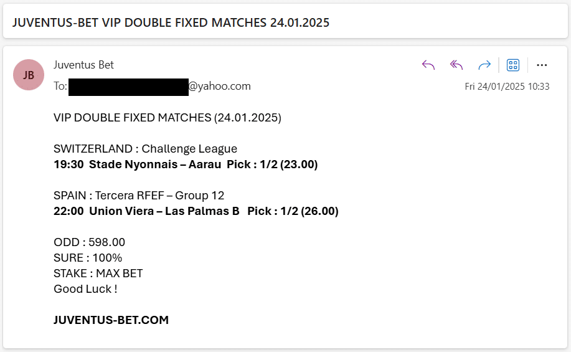Click the JUVENTUS-BET.COM signature text

click(x=111, y=320)
